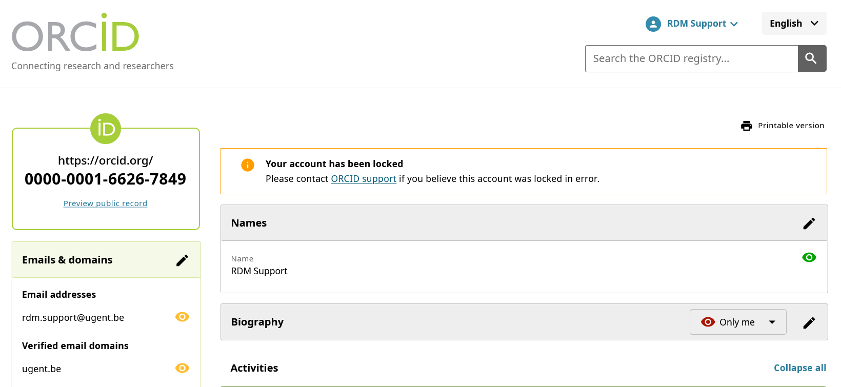Open the Biography Only me visibility dropdown

[738, 322]
